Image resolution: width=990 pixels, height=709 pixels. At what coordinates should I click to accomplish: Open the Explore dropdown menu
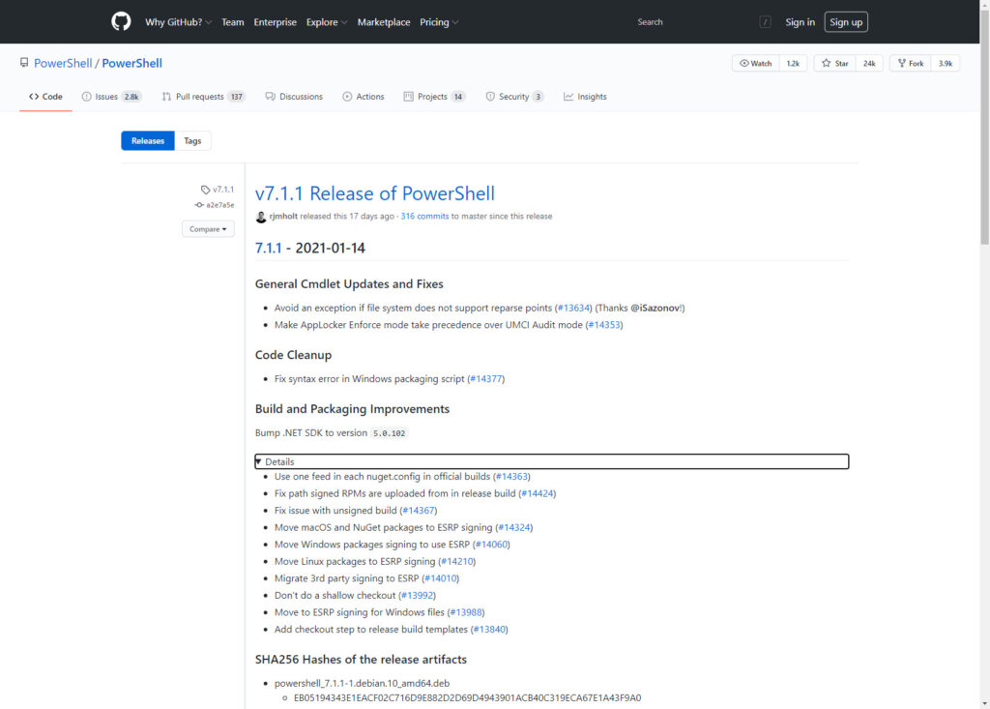click(327, 22)
